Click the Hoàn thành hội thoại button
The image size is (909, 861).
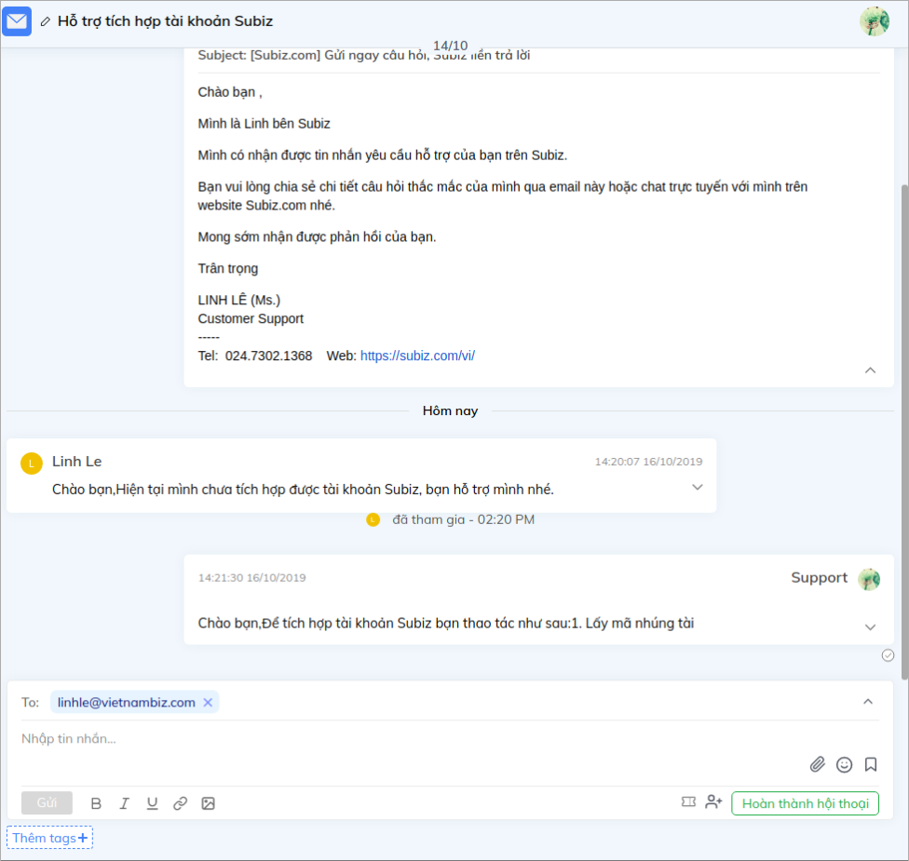click(x=804, y=802)
